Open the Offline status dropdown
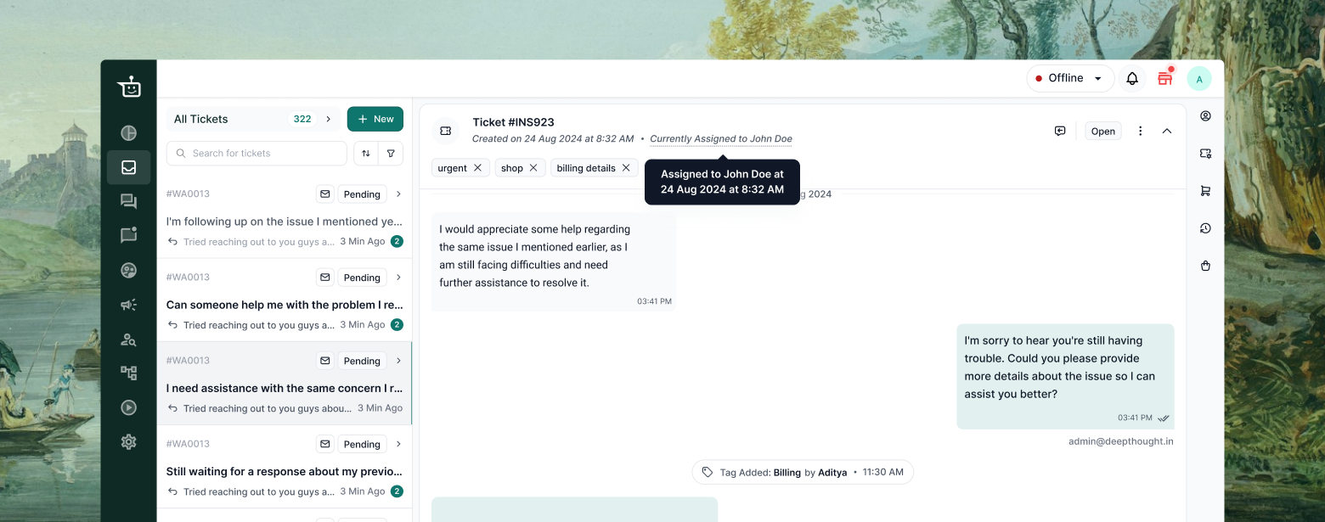This screenshot has width=1325, height=522. pyautogui.click(x=1070, y=78)
